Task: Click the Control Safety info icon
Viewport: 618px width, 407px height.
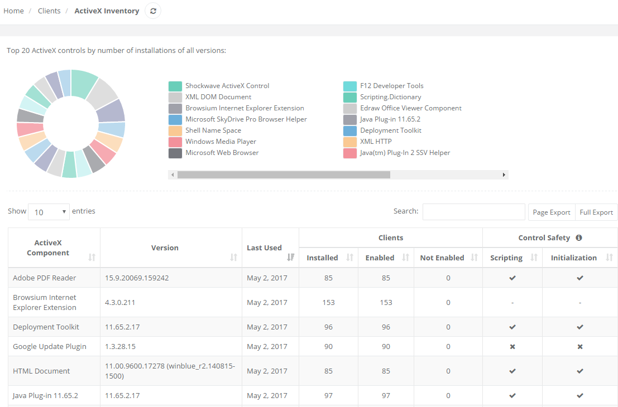Action: pyautogui.click(x=579, y=238)
